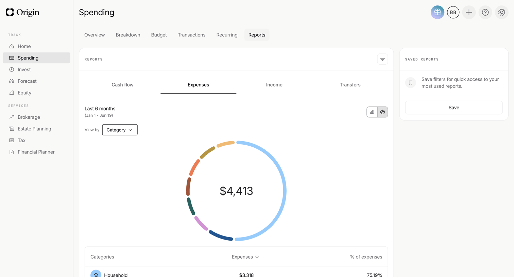
Task: Click the Household category icon
Action: click(x=96, y=274)
